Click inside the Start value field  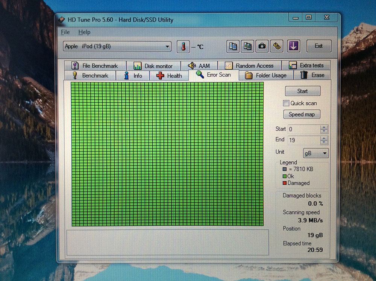[x=304, y=129]
